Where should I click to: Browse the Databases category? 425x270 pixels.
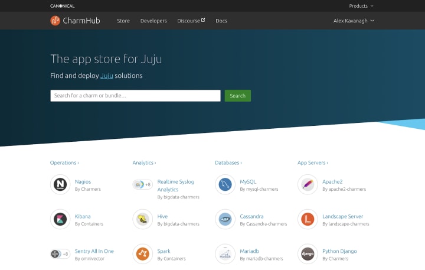[x=228, y=163]
